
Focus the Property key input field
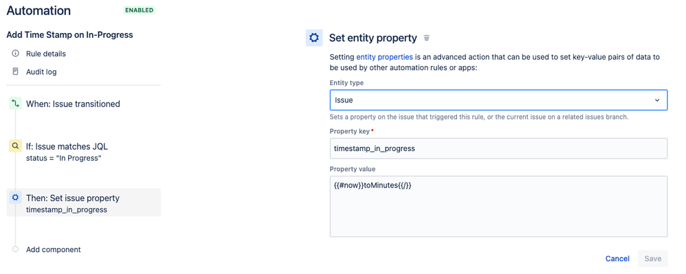click(x=499, y=148)
